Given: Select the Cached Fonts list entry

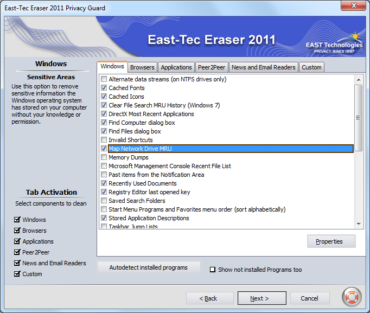Looking at the screenshot, I should click(127, 88).
